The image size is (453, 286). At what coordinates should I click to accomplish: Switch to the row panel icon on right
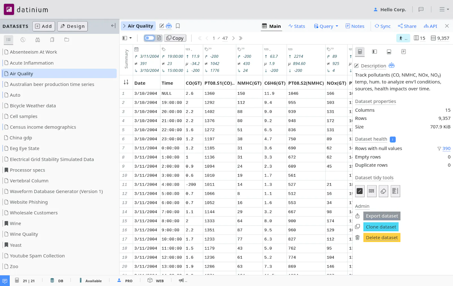click(389, 52)
